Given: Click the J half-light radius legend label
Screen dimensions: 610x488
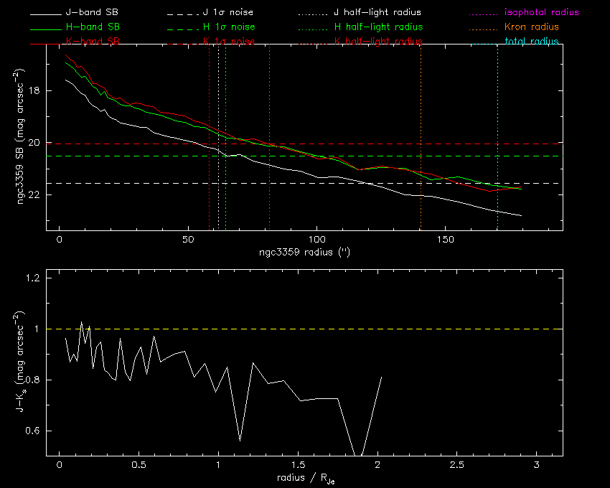Looking at the screenshot, I should pyautogui.click(x=378, y=13).
